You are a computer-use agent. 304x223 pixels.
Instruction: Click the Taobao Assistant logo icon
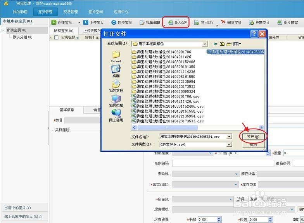(6, 3)
